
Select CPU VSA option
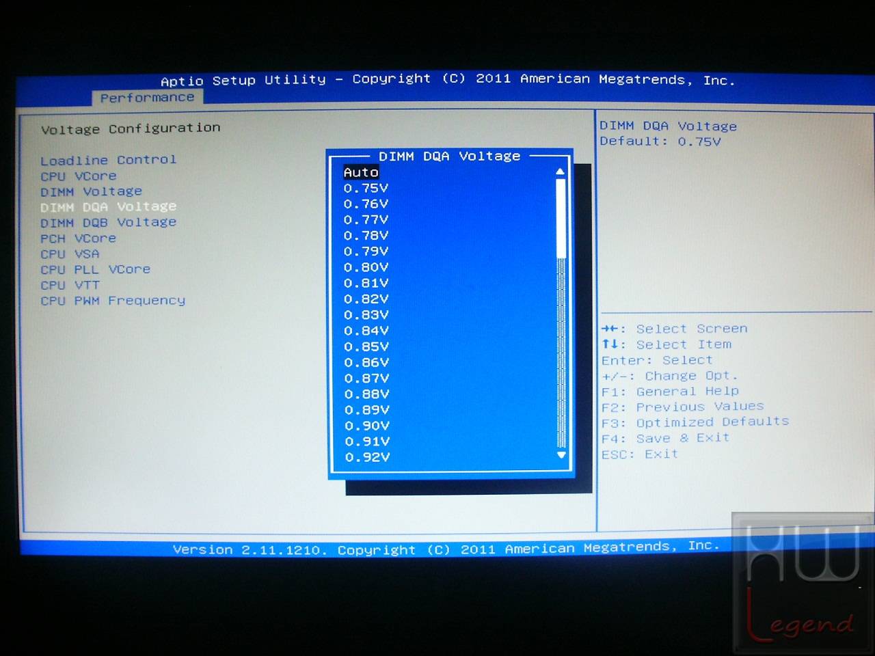click(x=70, y=254)
